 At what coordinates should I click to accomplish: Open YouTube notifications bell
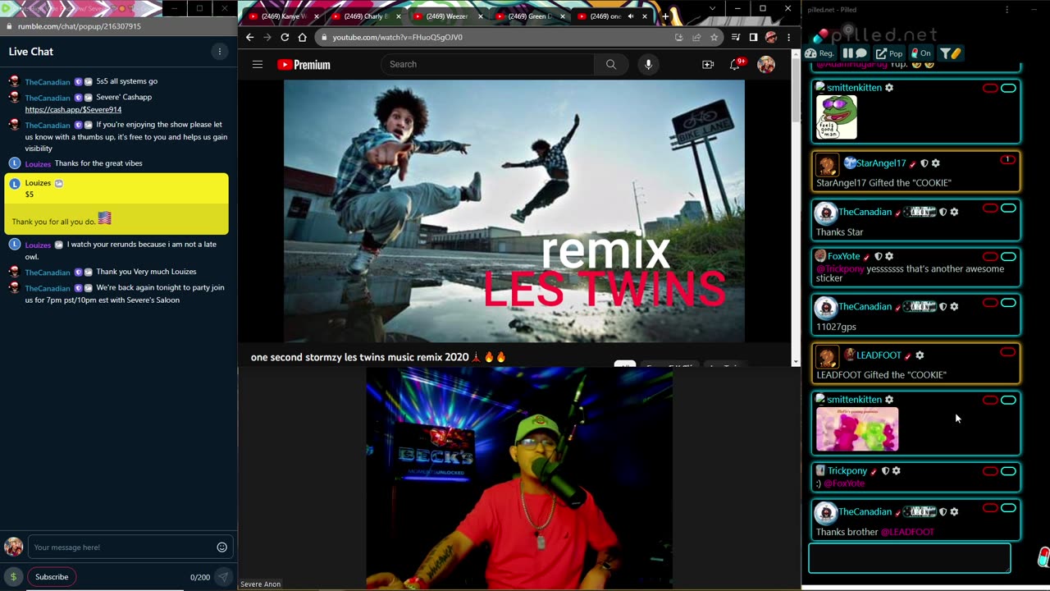point(736,64)
